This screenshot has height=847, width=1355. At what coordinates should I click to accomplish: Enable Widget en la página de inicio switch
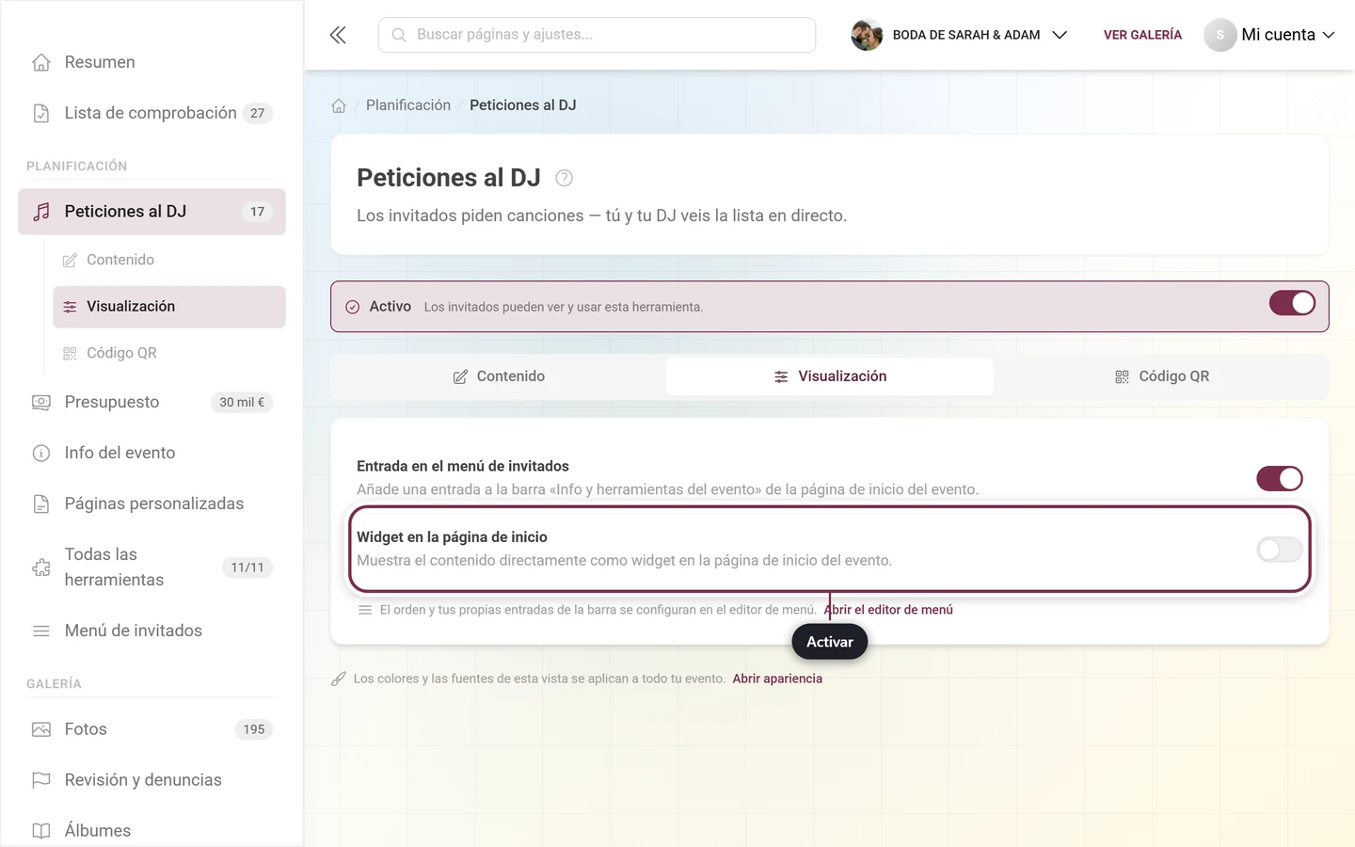click(1280, 550)
